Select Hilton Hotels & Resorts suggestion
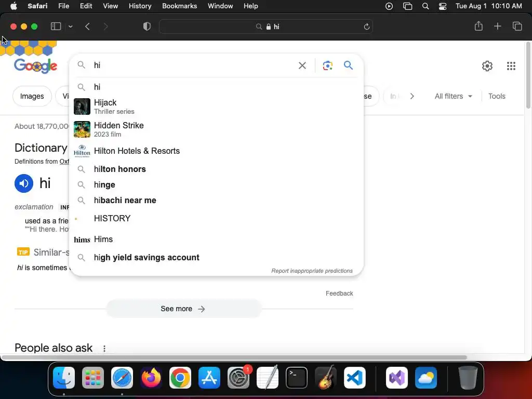 click(x=216, y=151)
